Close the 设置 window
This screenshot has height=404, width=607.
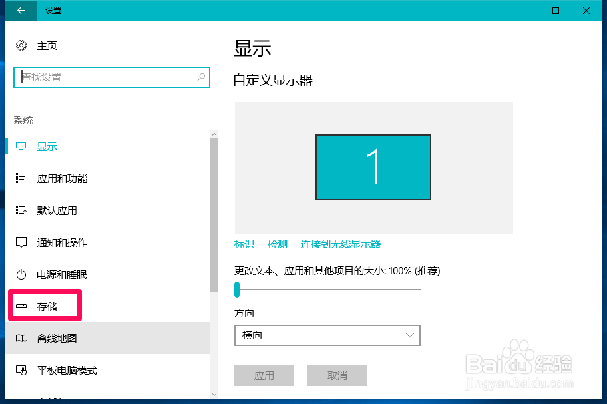click(x=586, y=11)
